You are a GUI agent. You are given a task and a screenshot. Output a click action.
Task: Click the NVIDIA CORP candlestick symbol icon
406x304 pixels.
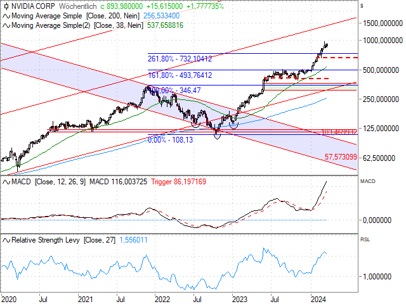[x=6, y=6]
